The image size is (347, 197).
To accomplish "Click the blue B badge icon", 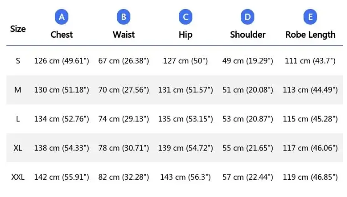I will point(124,17).
